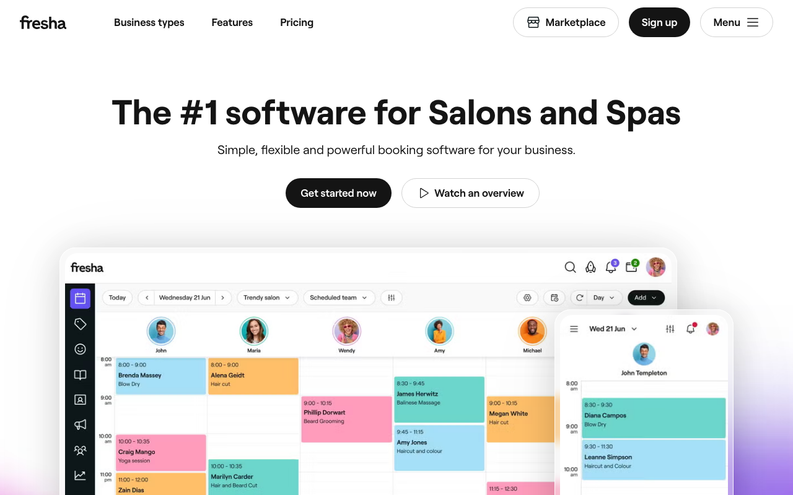This screenshot has width=793, height=495.
Task: Open the hamburger Menu button
Action: point(736,22)
